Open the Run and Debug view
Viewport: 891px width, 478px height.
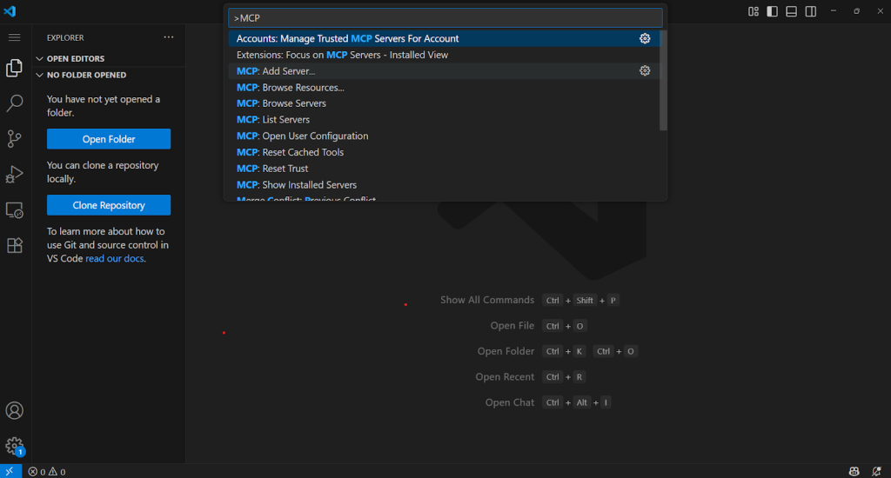point(14,175)
